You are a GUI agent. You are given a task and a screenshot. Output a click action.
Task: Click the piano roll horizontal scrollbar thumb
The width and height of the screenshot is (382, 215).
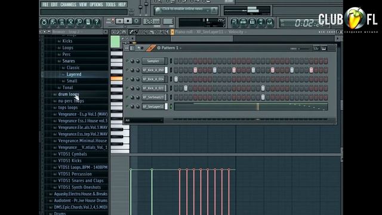coord(202,38)
